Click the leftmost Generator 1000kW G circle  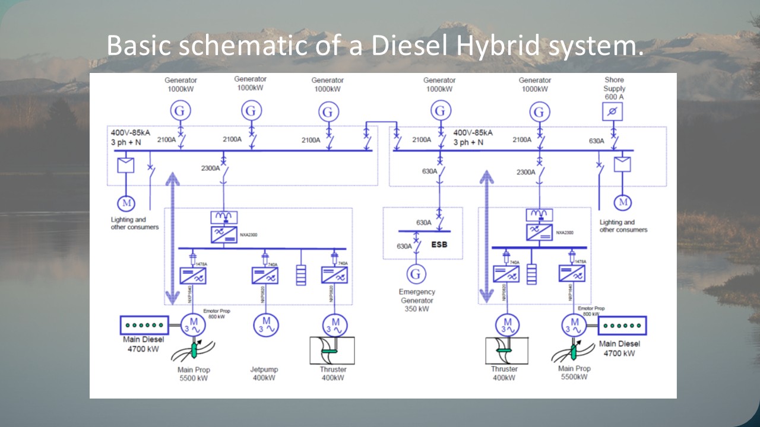(179, 110)
